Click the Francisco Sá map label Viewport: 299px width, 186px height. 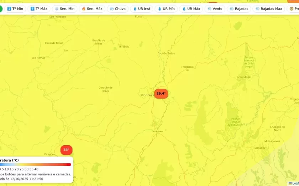pos(187,68)
